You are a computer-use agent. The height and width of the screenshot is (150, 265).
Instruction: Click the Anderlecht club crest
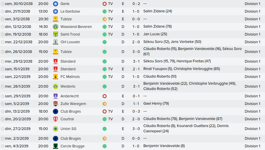tap(55, 96)
